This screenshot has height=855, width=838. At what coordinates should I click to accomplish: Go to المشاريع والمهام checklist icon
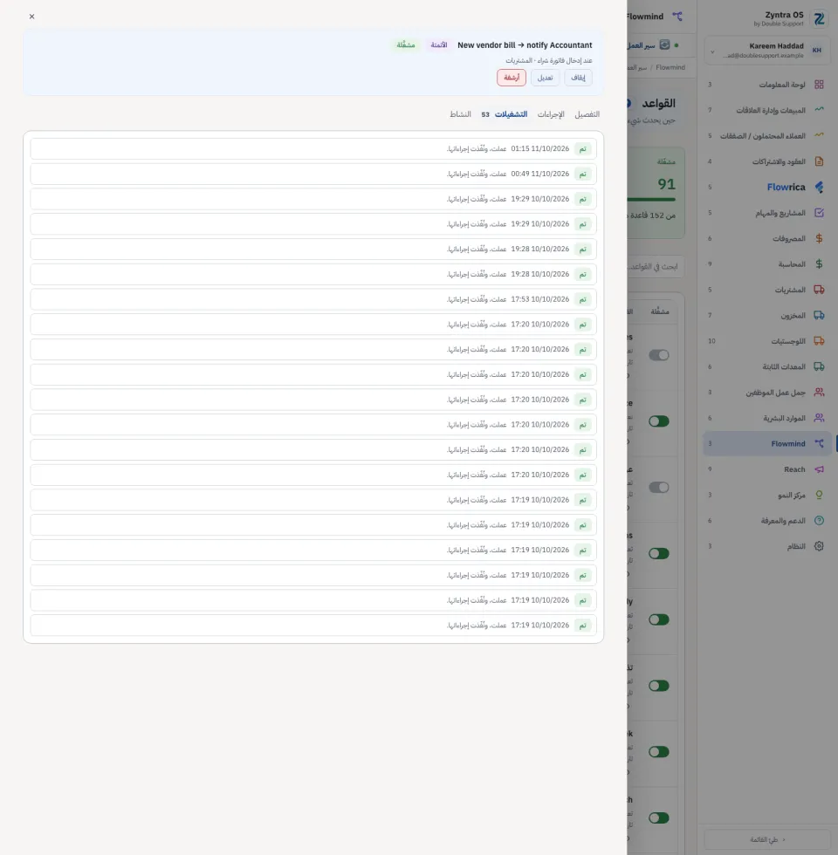819,213
